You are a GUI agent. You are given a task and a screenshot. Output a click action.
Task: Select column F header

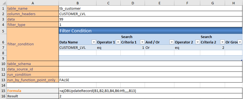click(x=187, y=3)
